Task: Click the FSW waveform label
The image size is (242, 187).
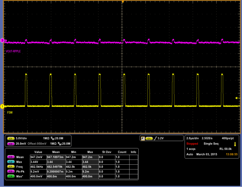Action: (10, 113)
